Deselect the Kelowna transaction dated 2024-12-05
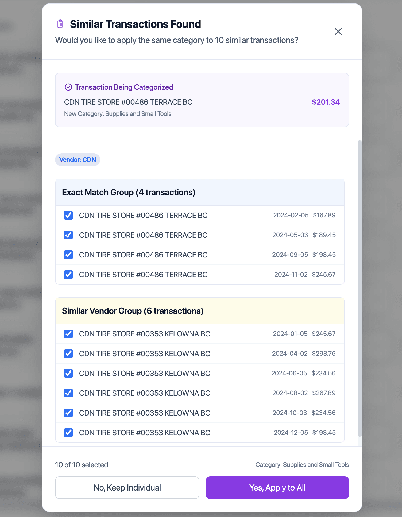The width and height of the screenshot is (402, 517). tap(68, 433)
